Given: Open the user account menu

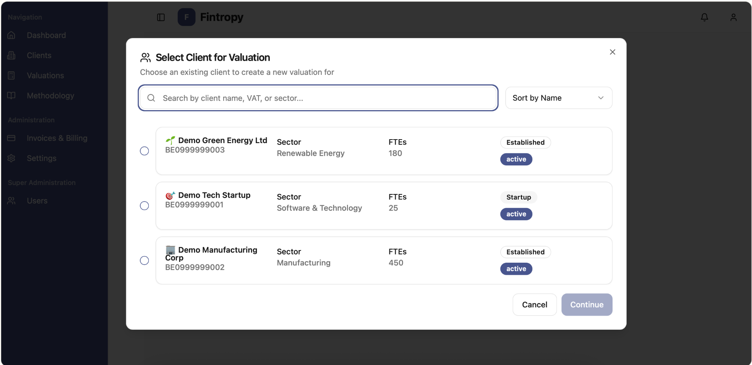Looking at the screenshot, I should coord(733,17).
